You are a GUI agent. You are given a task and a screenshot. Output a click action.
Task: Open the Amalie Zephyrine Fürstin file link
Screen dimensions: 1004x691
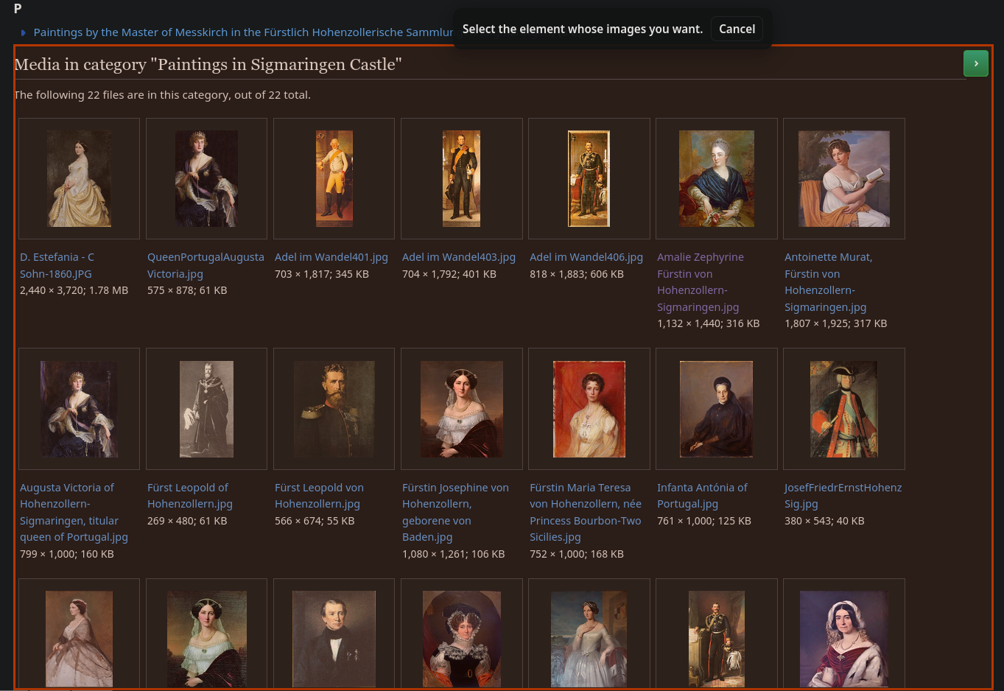(x=701, y=282)
